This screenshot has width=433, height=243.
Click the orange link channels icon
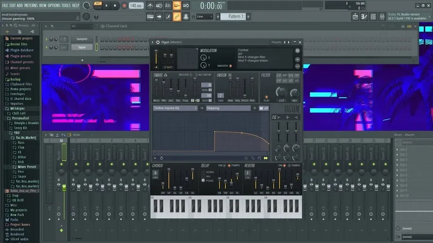177,16
